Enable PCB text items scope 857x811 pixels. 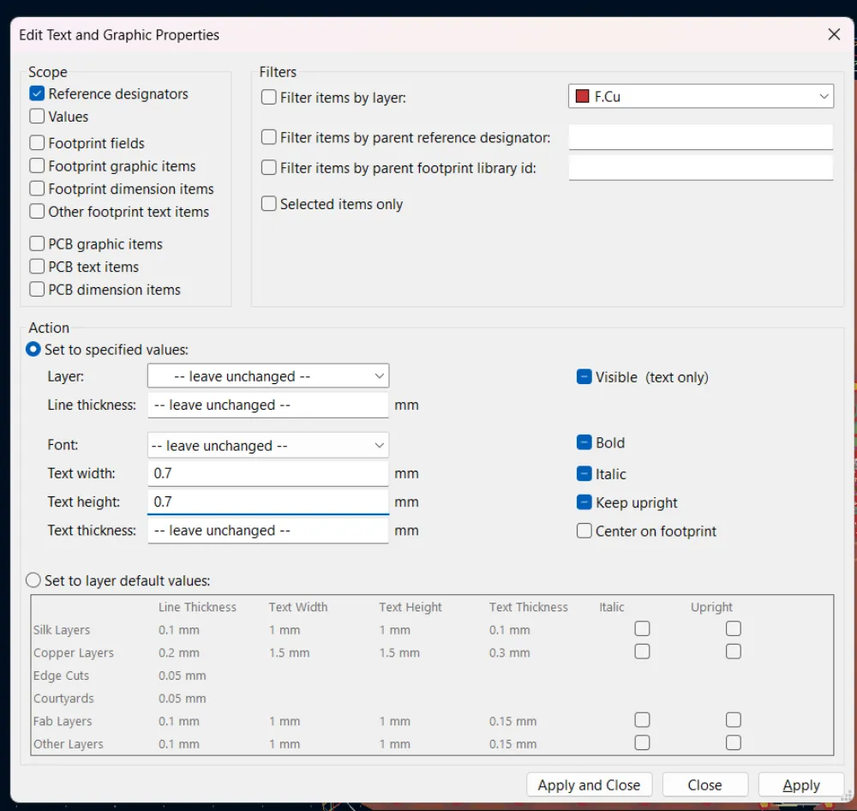point(37,266)
